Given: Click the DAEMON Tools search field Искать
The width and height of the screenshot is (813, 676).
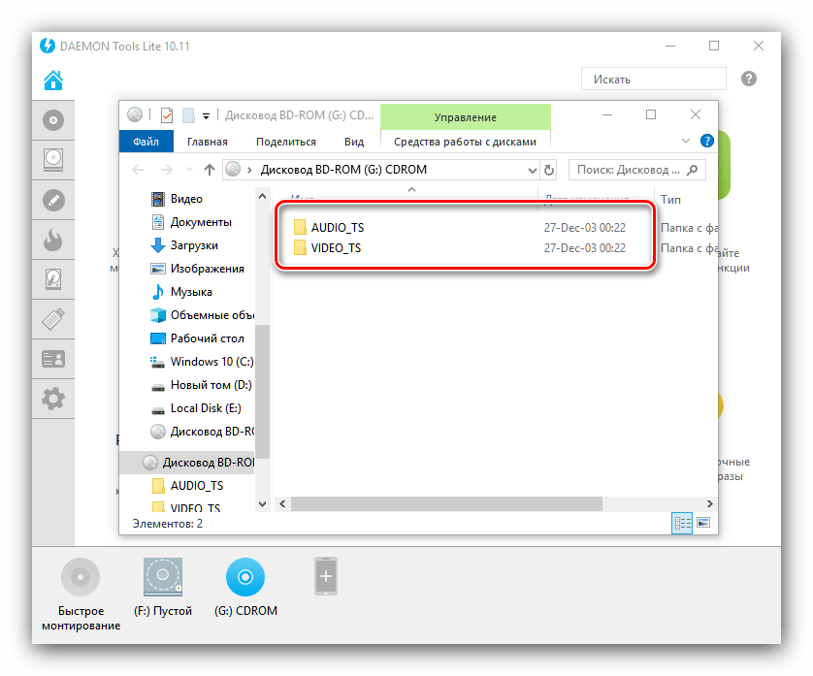Looking at the screenshot, I should pyautogui.click(x=653, y=80).
